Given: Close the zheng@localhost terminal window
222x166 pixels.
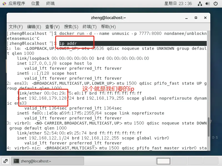Looking at the screenshot, I should pos(205,18).
